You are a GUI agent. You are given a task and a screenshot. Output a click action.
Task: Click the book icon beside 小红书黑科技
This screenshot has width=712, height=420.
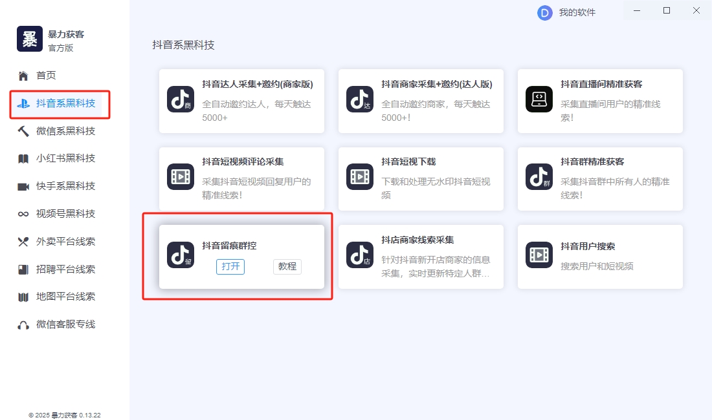23,158
